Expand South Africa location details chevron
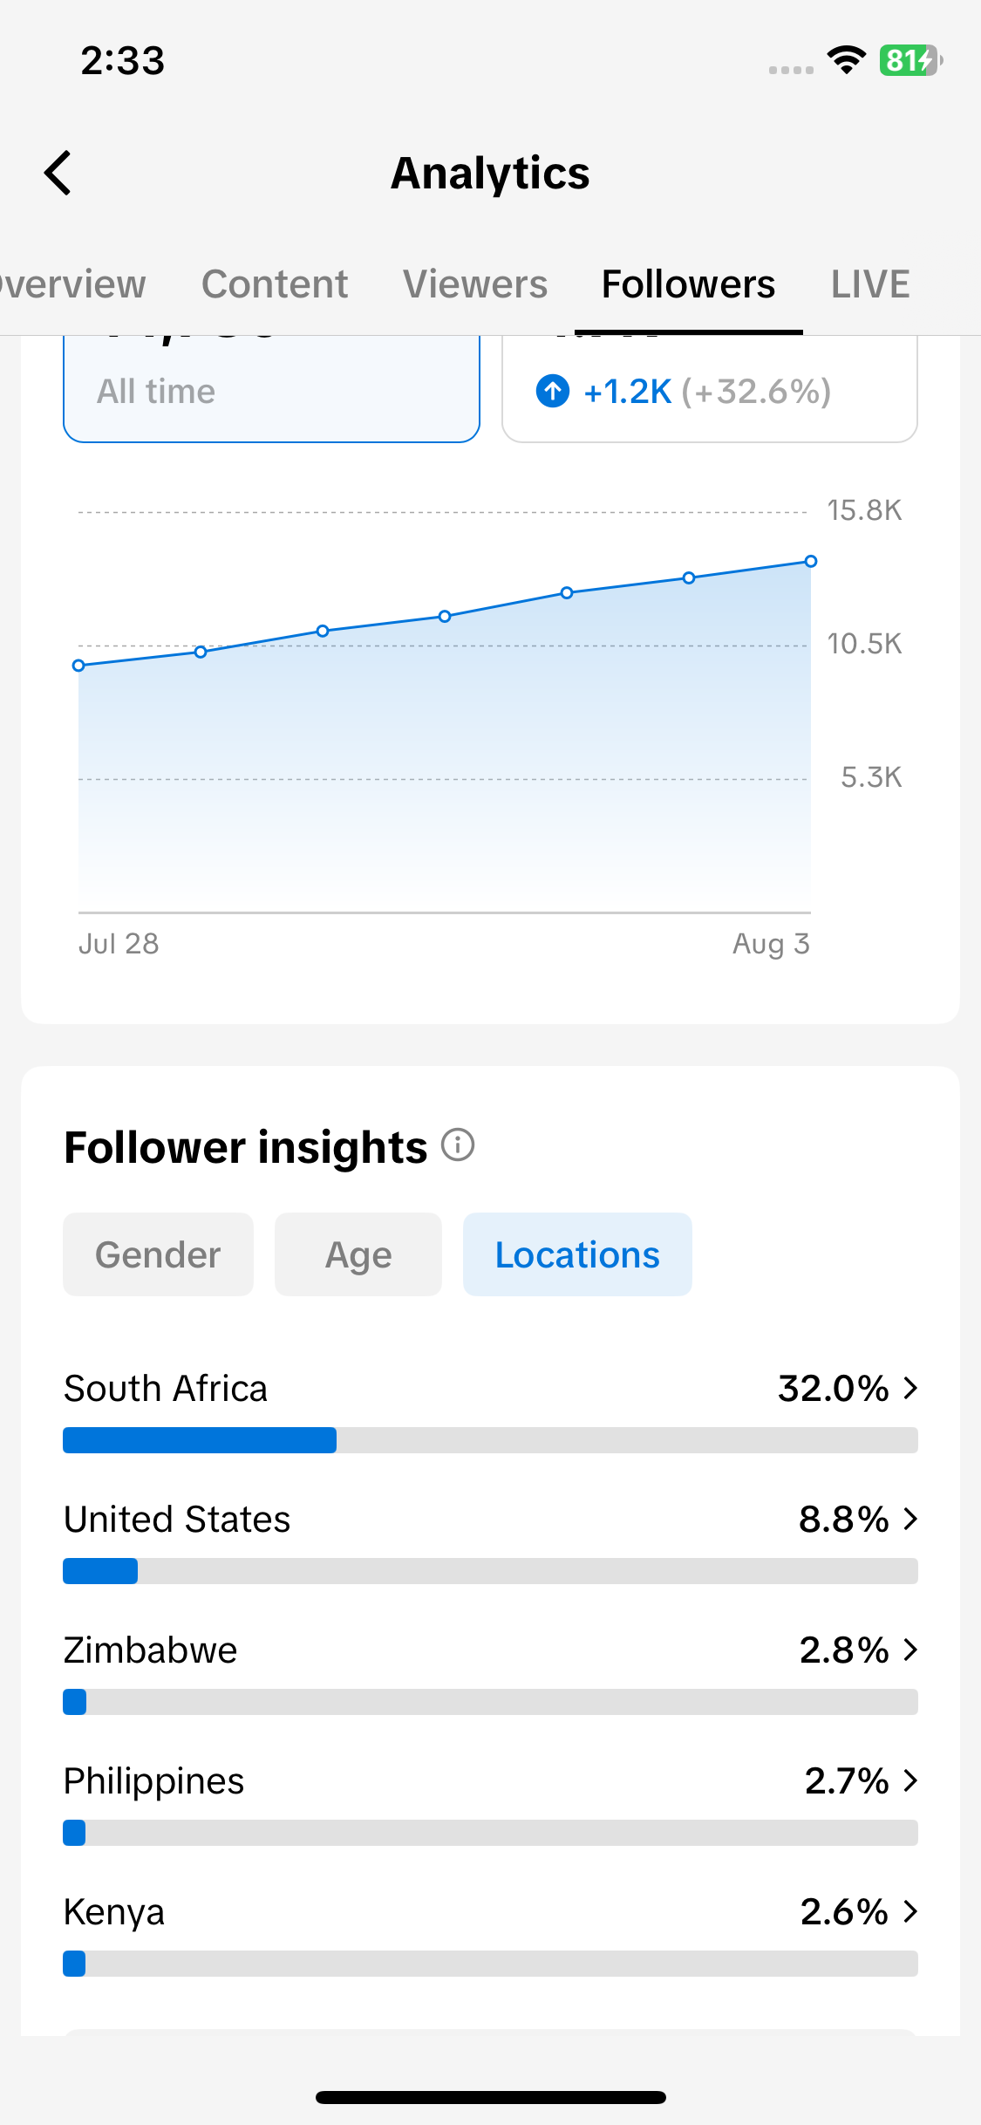This screenshot has width=981, height=2125. coord(910,1388)
